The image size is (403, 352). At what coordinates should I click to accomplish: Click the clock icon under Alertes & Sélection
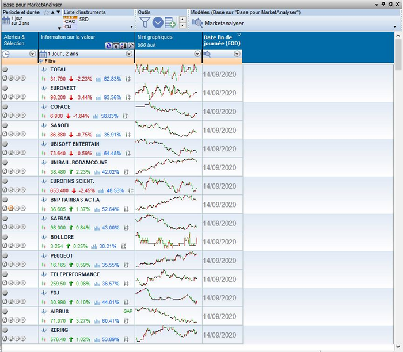[6, 54]
